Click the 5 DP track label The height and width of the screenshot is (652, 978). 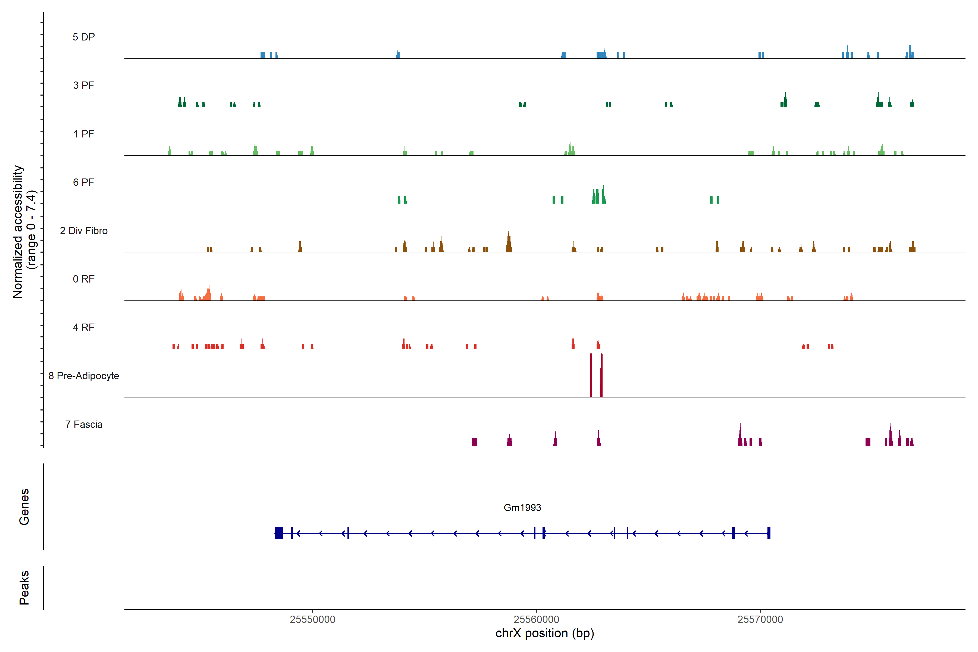(84, 37)
